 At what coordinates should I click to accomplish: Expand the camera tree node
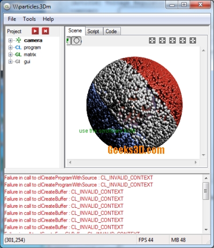pyautogui.click(x=10, y=41)
